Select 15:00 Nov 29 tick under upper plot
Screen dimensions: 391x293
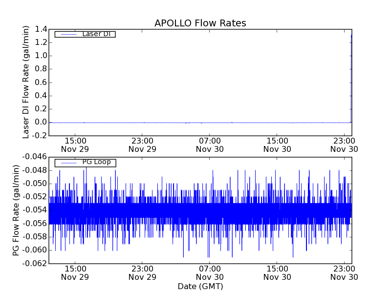pyautogui.click(x=75, y=145)
